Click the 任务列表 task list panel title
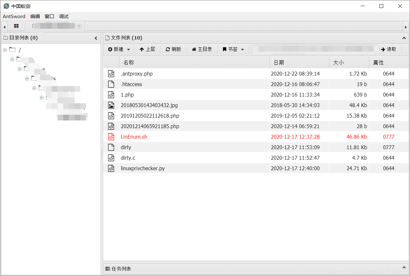This screenshot has width=410, height=276. (x=121, y=269)
